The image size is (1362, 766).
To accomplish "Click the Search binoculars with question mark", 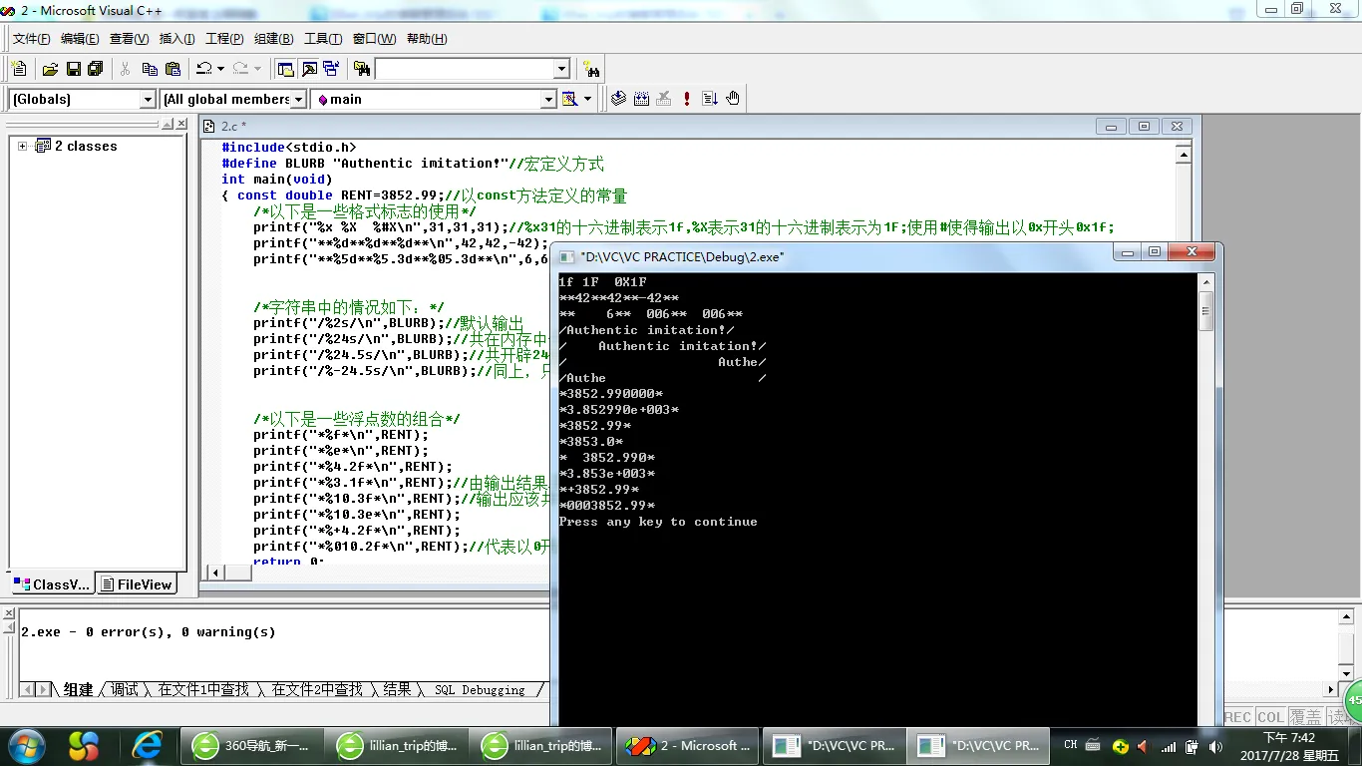I will point(592,69).
